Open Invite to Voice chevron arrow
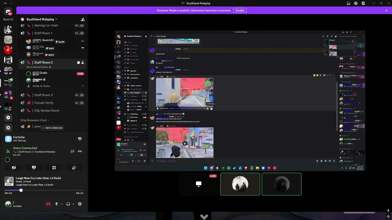Image resolution: width=392 pixels, height=220 pixels. (x=83, y=86)
